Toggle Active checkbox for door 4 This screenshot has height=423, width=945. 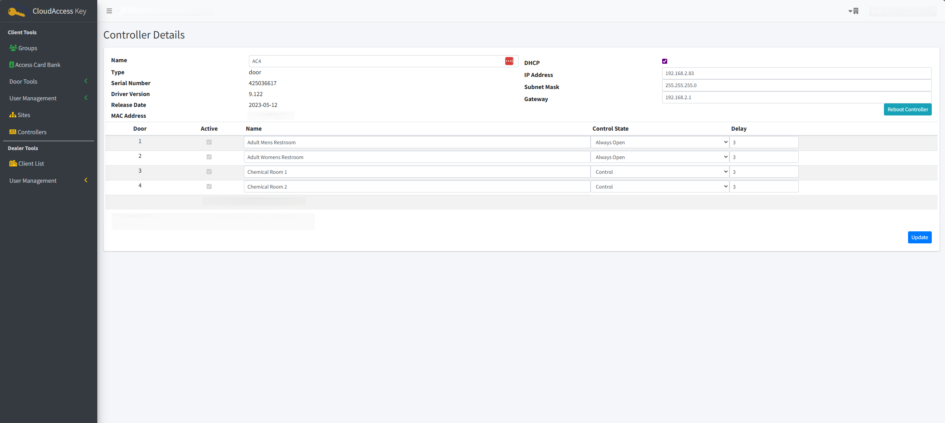pyautogui.click(x=209, y=186)
